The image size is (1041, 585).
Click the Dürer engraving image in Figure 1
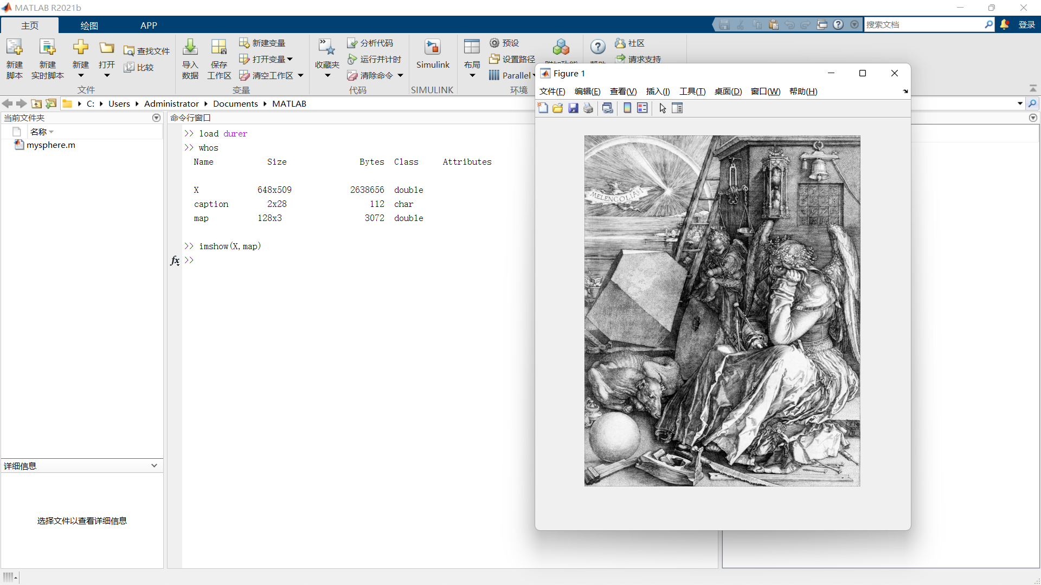(x=722, y=311)
